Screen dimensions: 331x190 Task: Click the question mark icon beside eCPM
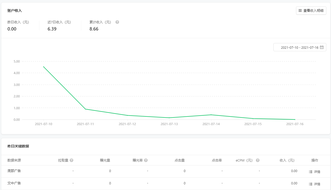258,160
